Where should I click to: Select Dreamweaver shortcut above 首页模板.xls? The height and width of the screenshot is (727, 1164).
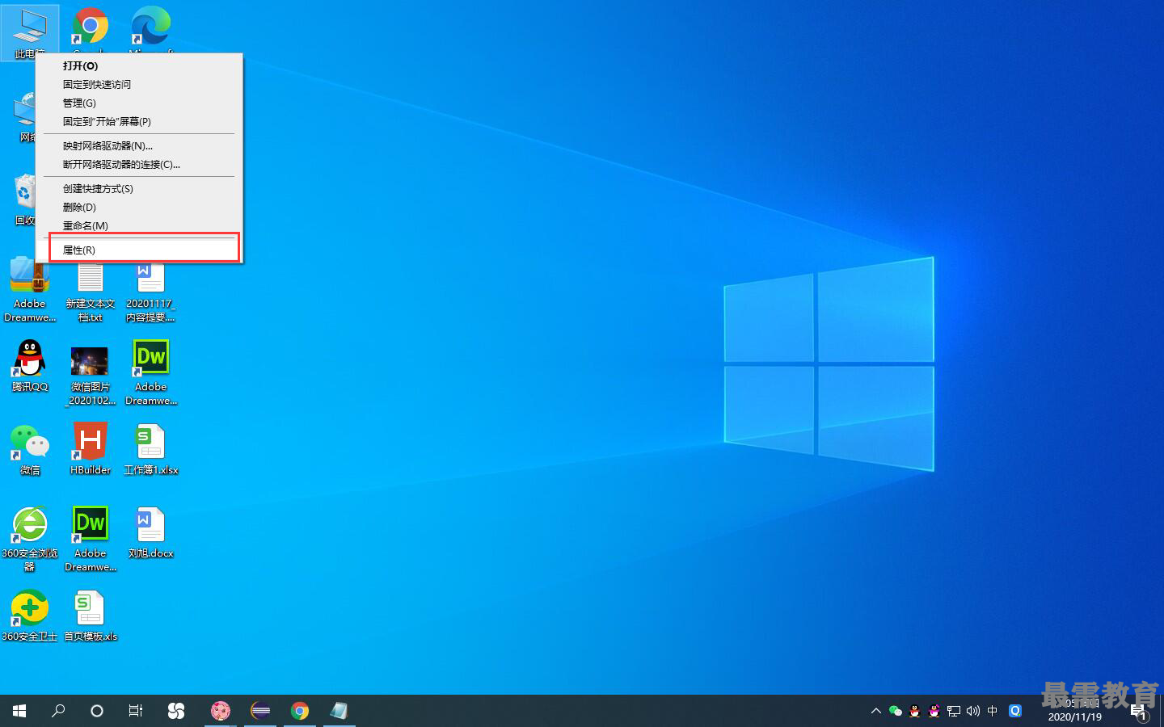pos(91,539)
